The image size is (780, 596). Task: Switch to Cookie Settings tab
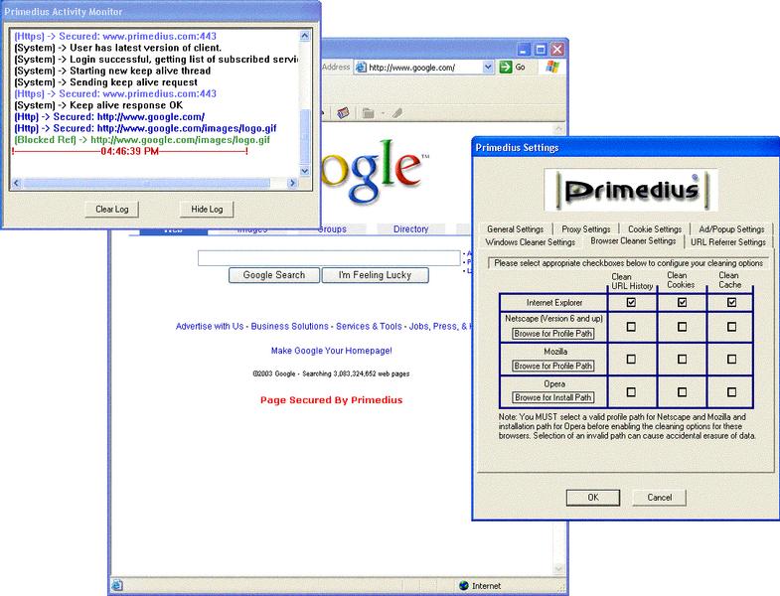[x=655, y=229]
